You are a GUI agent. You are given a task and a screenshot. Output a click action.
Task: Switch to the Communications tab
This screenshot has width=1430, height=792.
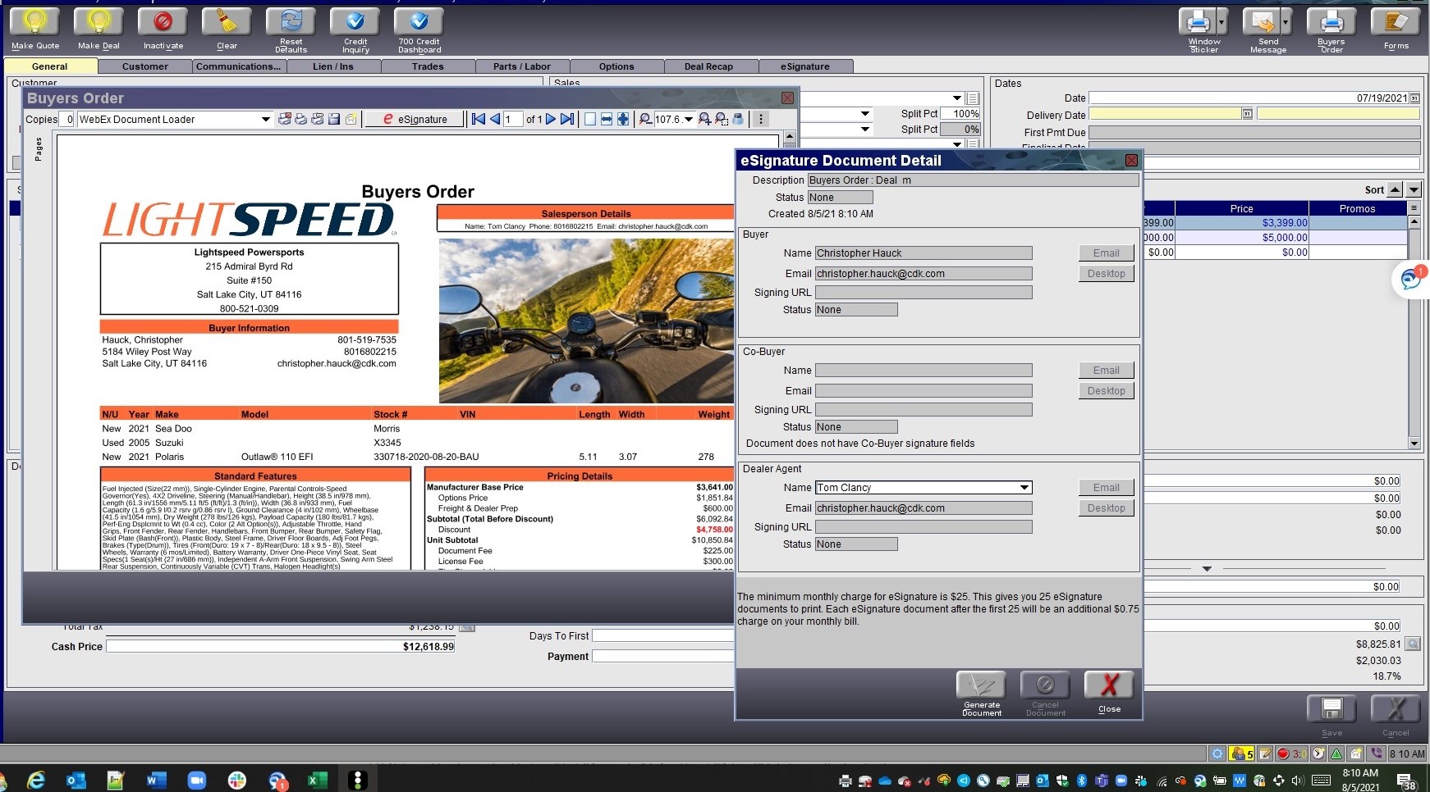click(x=239, y=66)
